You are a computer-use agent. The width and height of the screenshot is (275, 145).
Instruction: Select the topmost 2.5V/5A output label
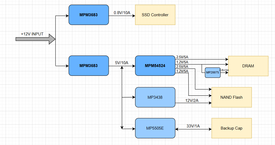click(182, 57)
